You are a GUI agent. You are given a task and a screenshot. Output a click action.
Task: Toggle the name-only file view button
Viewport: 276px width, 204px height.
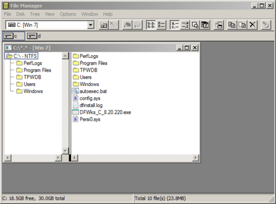click(151, 25)
